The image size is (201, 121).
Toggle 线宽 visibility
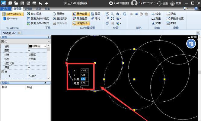(156, 14)
